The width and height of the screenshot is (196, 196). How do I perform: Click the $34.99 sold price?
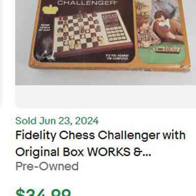(44, 192)
